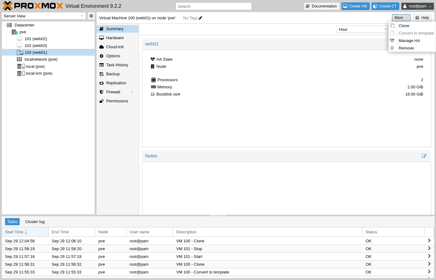Viewport: 436px width, 280px height.
Task: Expand the Firewall submenu arrow
Action: pyautogui.click(x=133, y=92)
